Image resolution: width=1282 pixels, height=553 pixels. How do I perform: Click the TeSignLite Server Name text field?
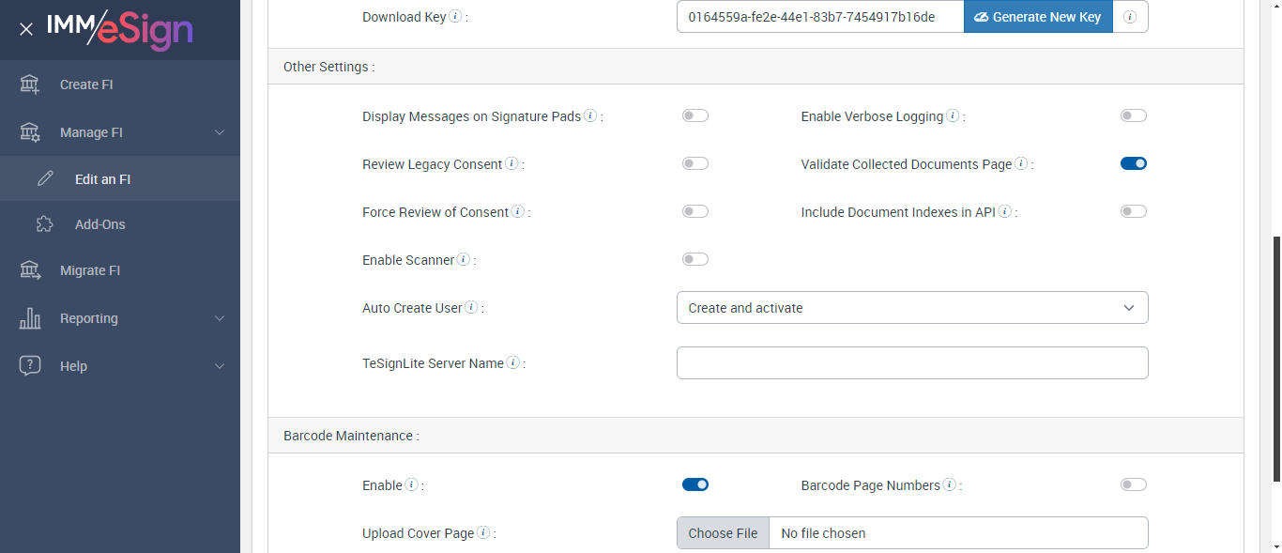point(912,363)
